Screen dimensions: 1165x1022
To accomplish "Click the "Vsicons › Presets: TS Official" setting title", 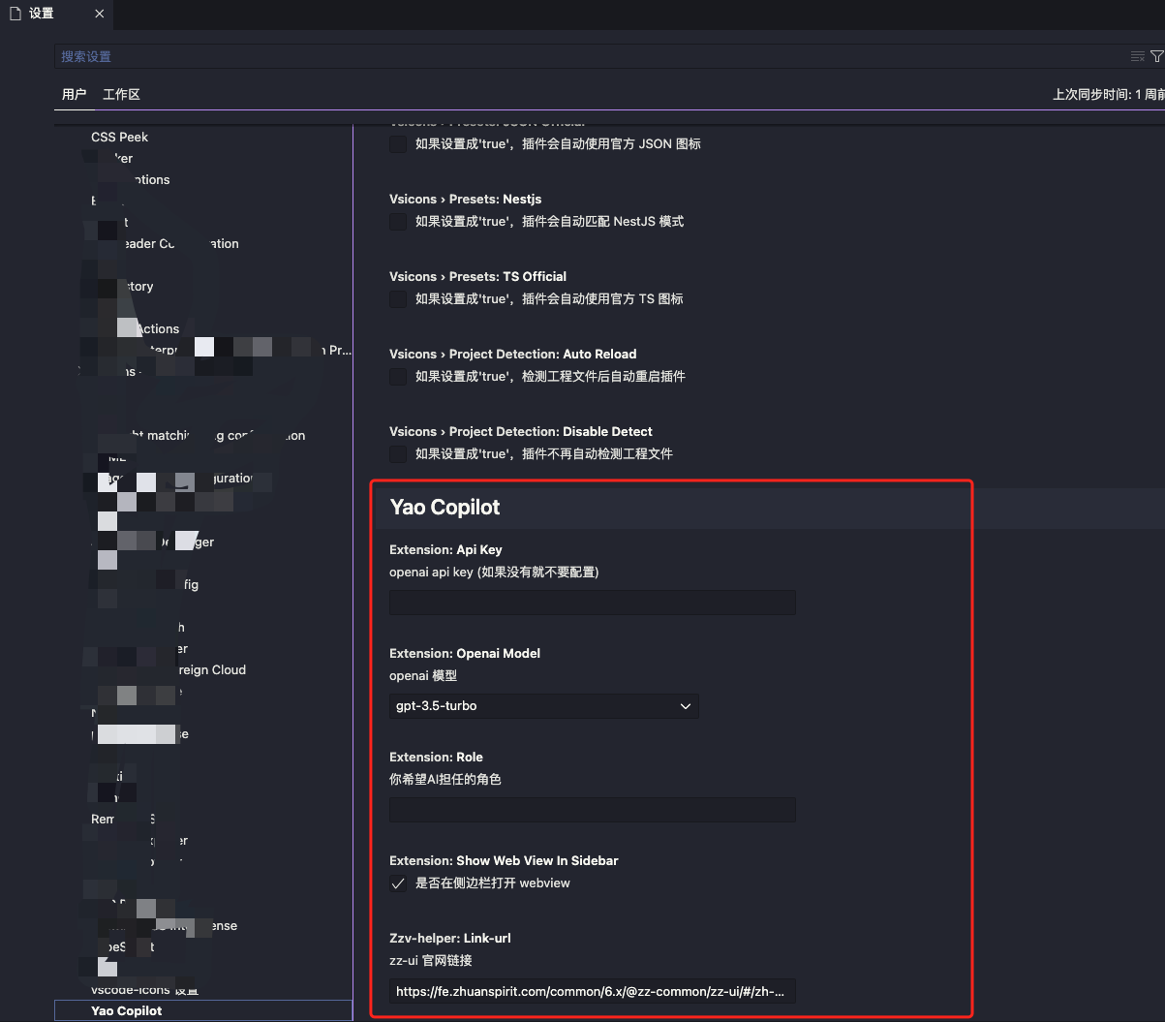I will [x=478, y=276].
